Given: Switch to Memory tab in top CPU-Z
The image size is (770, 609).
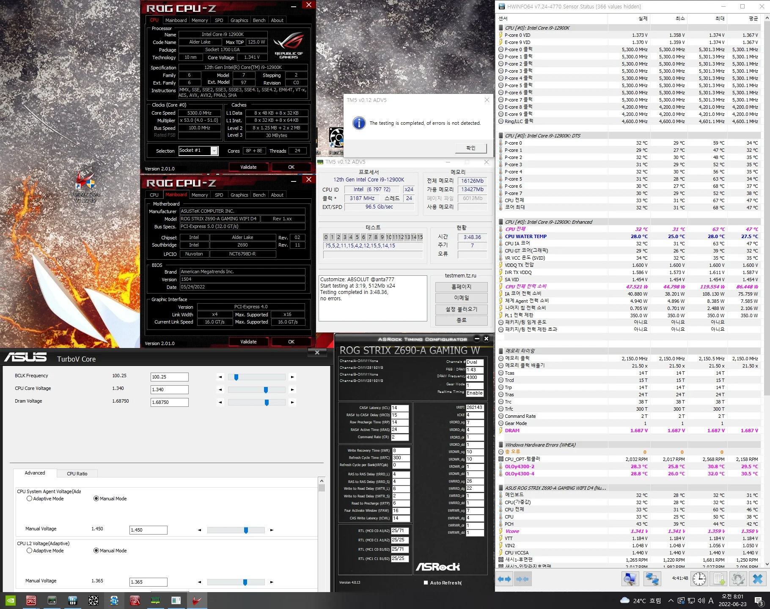Looking at the screenshot, I should coord(199,20).
